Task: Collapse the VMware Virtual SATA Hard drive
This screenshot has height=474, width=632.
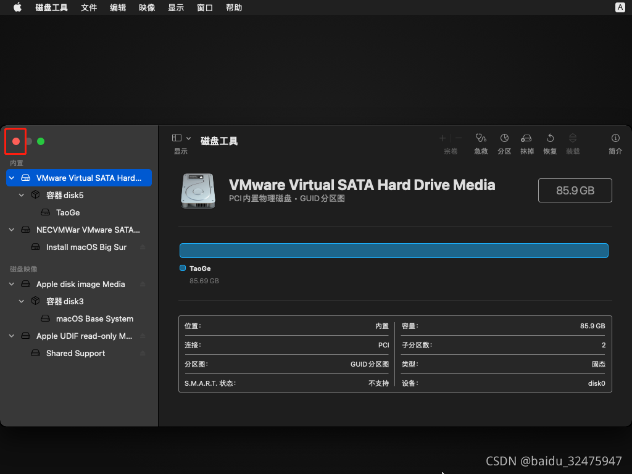Action: coord(11,178)
